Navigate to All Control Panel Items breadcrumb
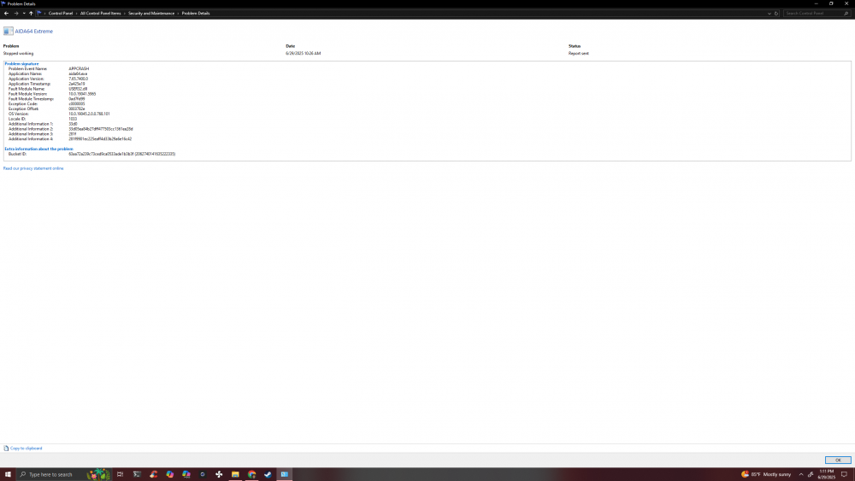855x481 pixels. point(100,13)
